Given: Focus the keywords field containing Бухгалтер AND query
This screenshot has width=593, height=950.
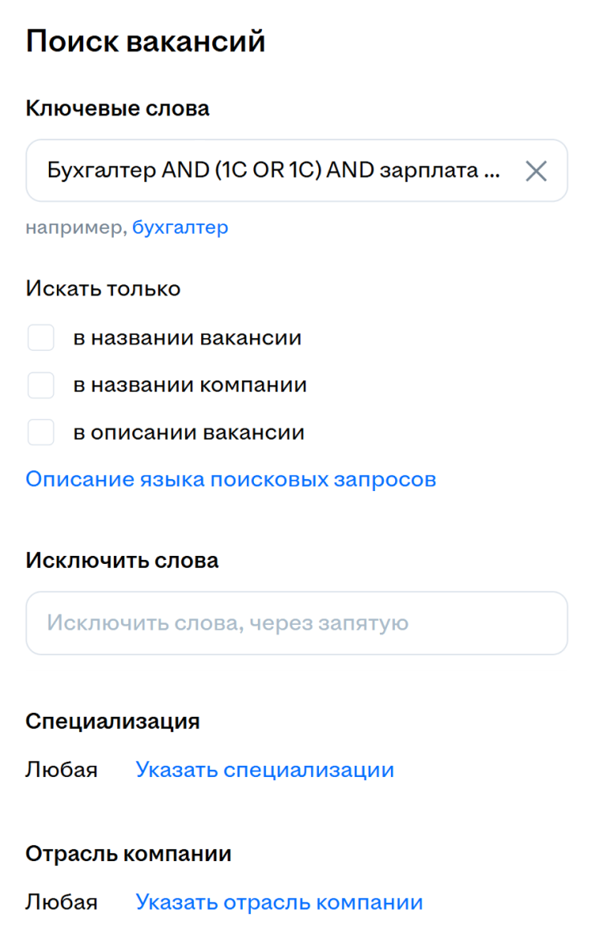Looking at the screenshot, I should (296, 171).
